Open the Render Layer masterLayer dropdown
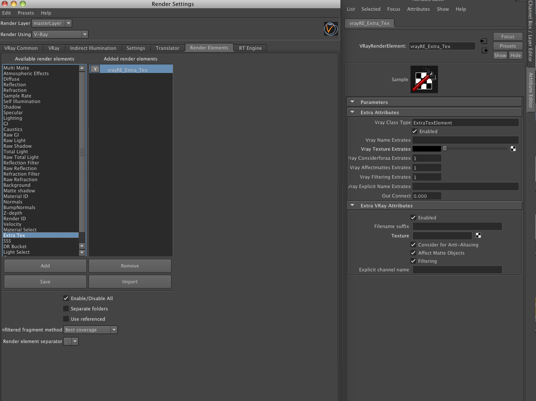This screenshot has width=536, height=401. coord(52,23)
